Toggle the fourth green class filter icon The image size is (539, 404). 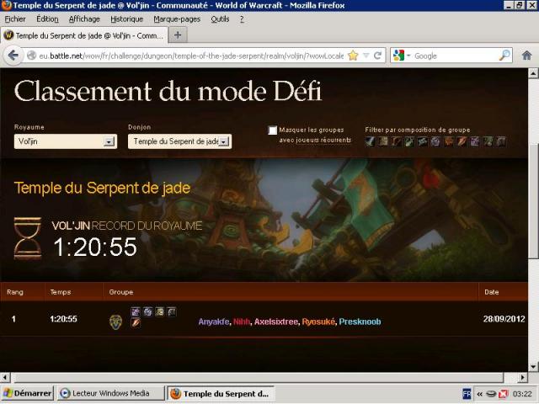click(409, 141)
